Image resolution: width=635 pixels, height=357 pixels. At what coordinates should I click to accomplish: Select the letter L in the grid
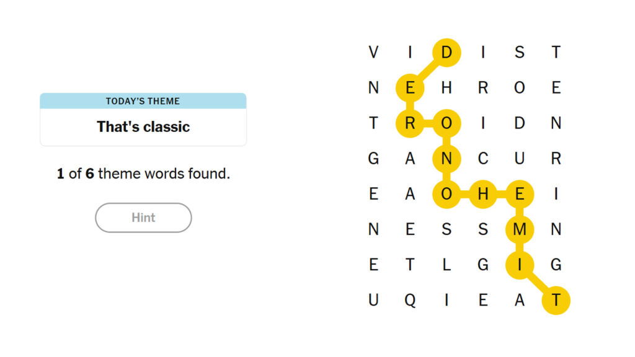pos(448,265)
